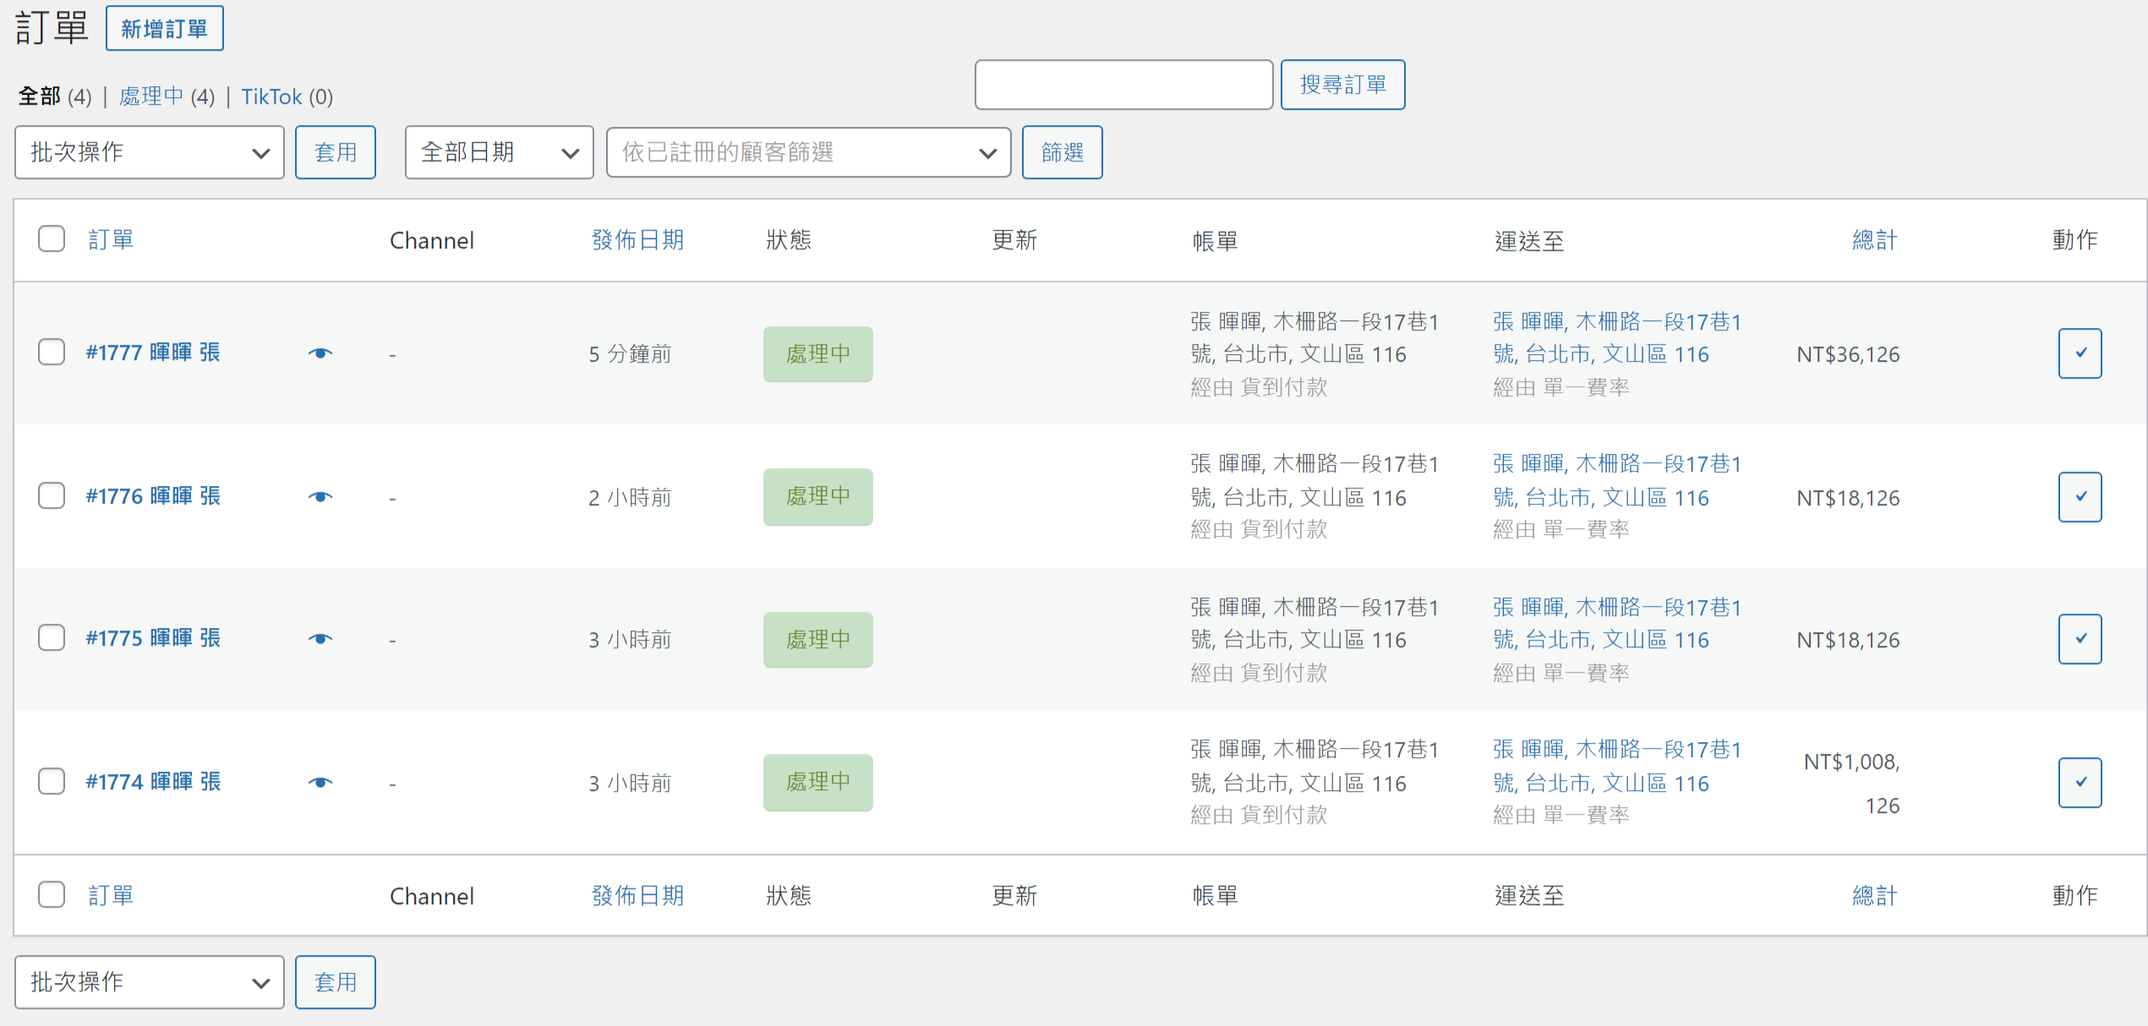Tick the checkbox for order #1777
This screenshot has height=1026, width=2148.
[52, 352]
